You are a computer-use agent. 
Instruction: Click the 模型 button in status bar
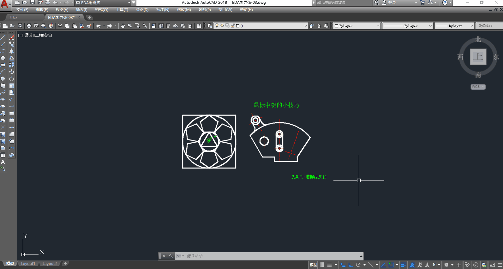(313, 265)
